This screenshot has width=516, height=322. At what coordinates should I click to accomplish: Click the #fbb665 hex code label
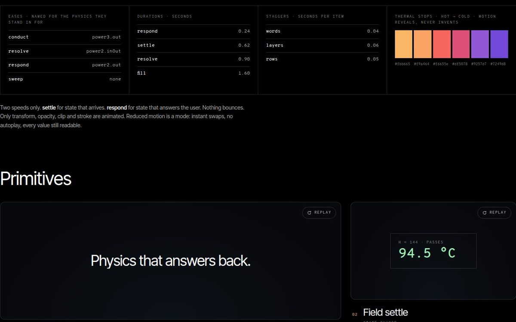pyautogui.click(x=403, y=64)
